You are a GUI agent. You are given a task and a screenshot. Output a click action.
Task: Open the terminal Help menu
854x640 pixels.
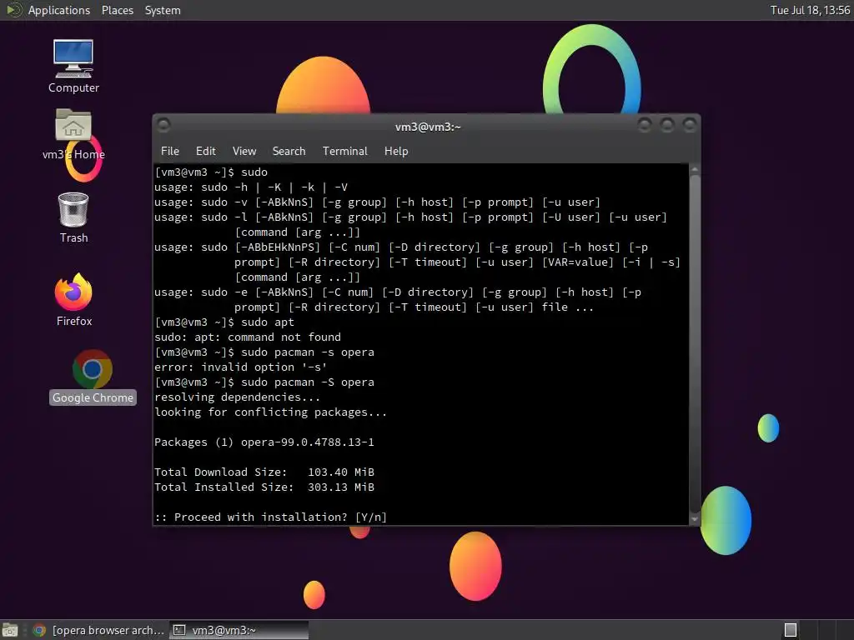[x=396, y=152]
